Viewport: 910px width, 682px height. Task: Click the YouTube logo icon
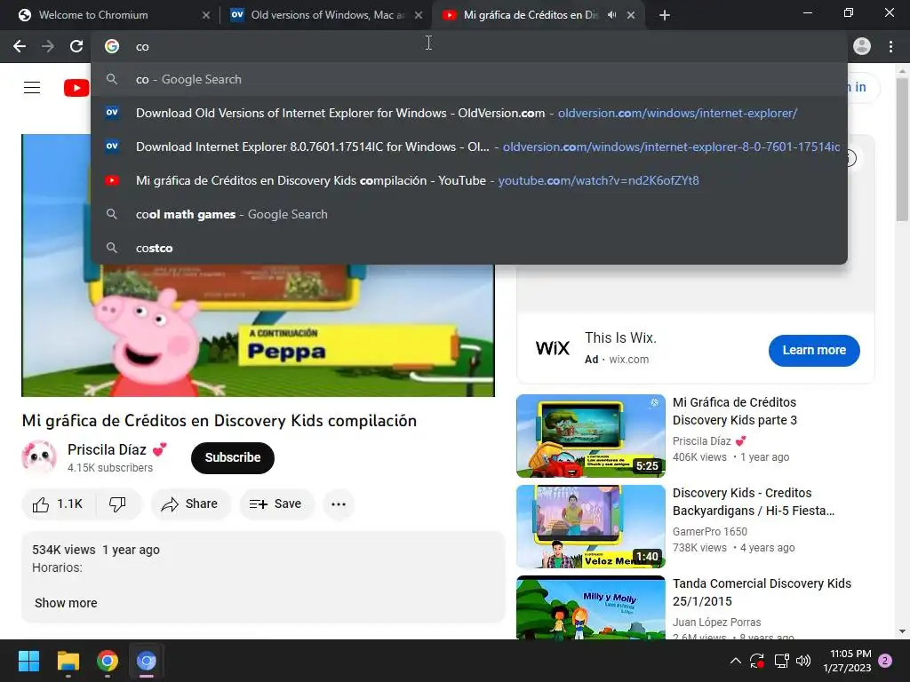pos(76,88)
